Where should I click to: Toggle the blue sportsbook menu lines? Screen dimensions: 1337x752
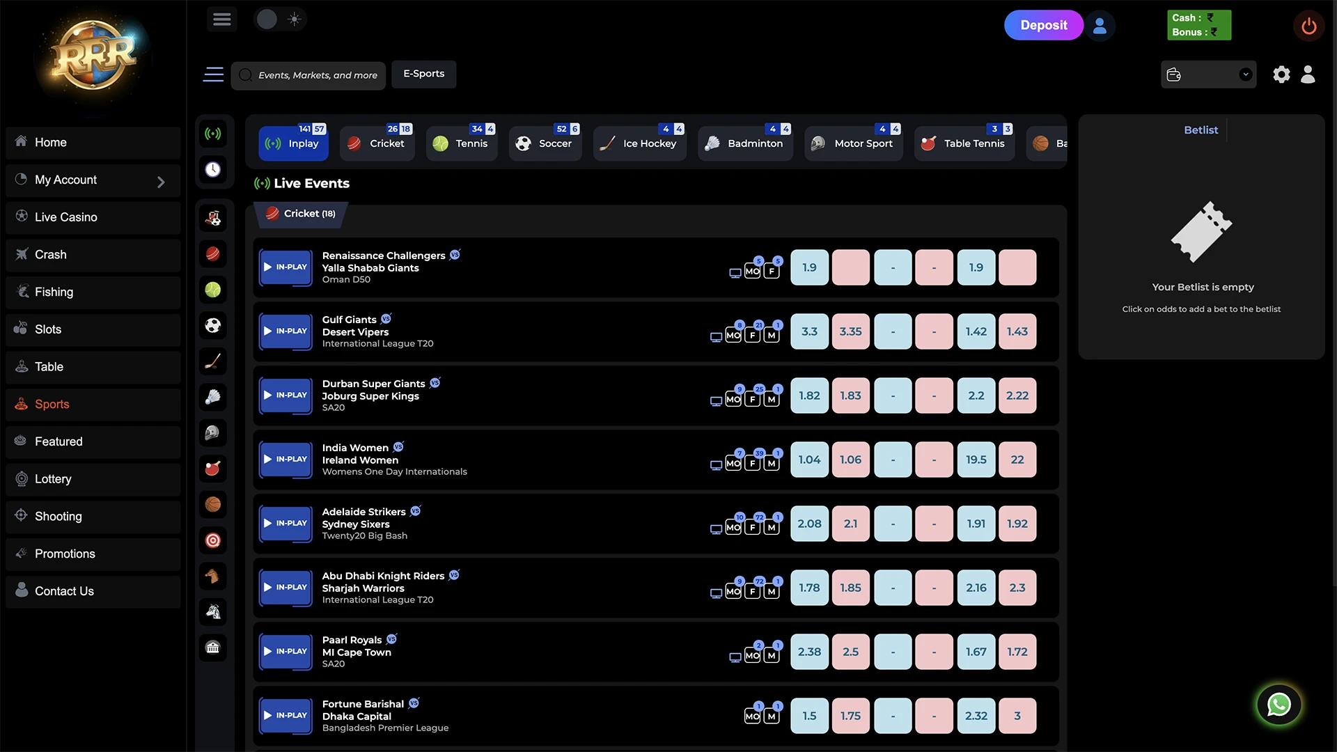tap(213, 75)
